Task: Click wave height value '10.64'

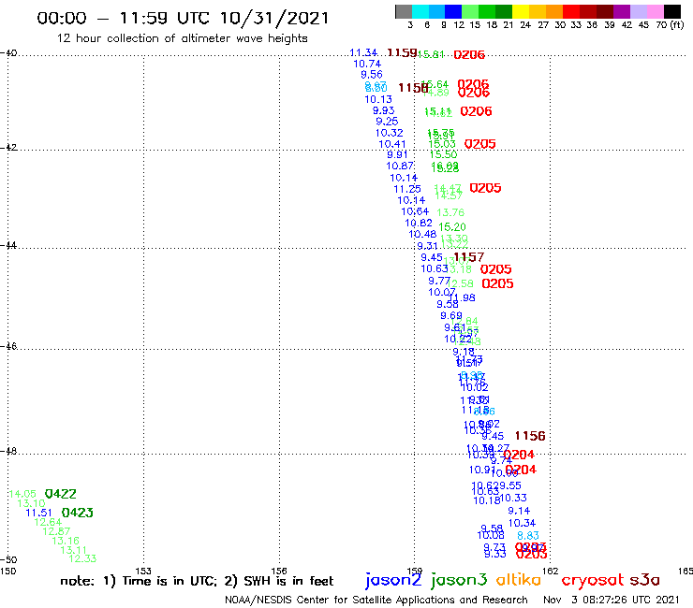Action: (x=415, y=211)
